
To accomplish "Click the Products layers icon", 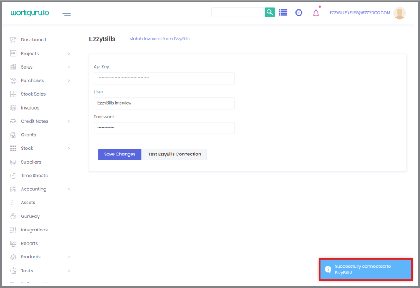I will pyautogui.click(x=13, y=257).
